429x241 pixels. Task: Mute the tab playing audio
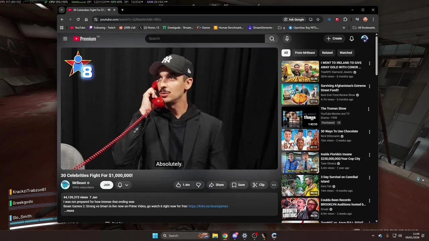(109, 10)
